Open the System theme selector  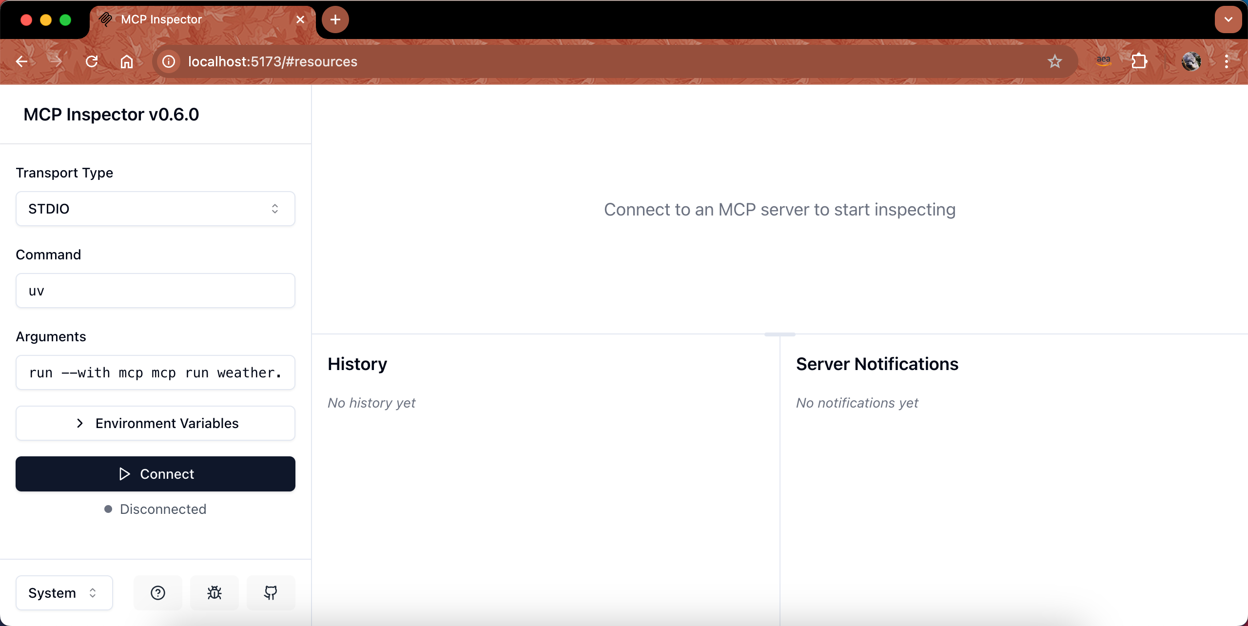tap(63, 592)
